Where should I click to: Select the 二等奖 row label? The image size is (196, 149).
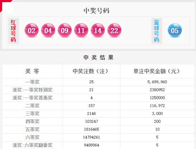[32, 106]
